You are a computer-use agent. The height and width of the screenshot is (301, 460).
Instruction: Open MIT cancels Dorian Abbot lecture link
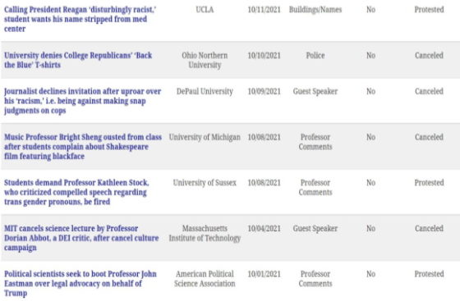click(81, 238)
